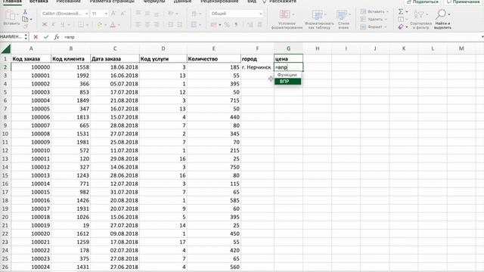Toggle Bold (Ж) formatting
This screenshot has width=484, height=272.
[45, 25]
